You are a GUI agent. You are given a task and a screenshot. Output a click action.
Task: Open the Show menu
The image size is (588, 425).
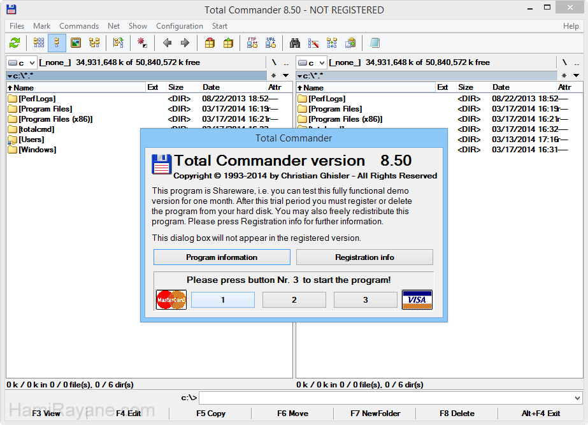pyautogui.click(x=138, y=26)
